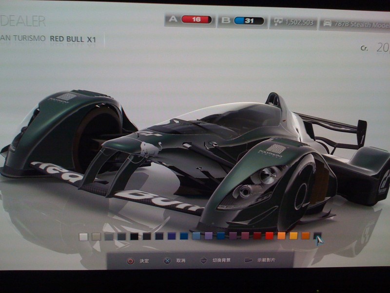Choose the indigo paint swatch
Viewport: 390px width, 293px height.
coord(172,236)
